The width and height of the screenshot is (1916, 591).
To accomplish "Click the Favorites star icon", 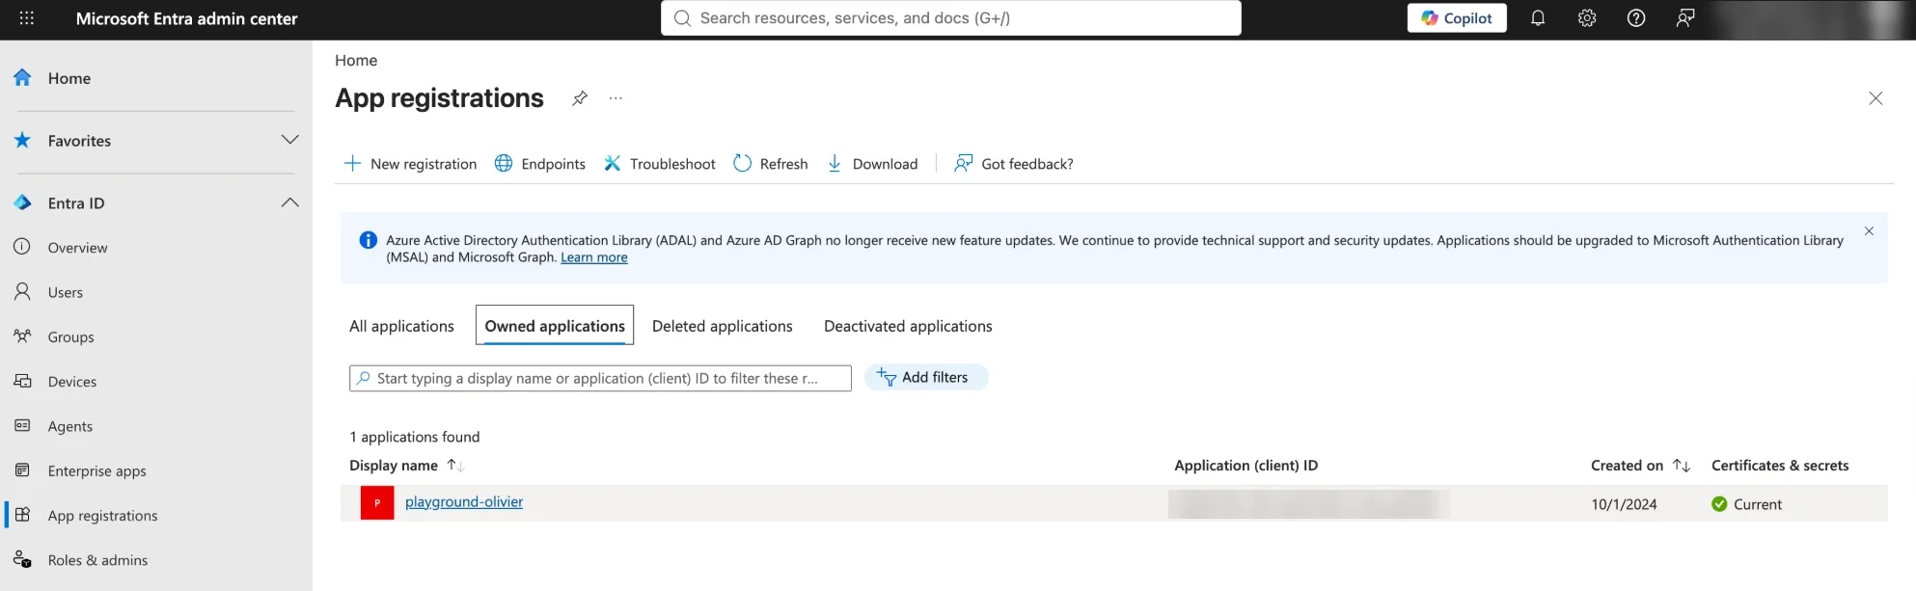I will (22, 141).
